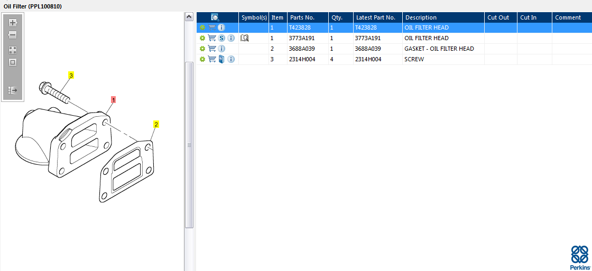Click the search icon in table header
Image resolution: width=592 pixels, height=271 pixels.
point(215,17)
